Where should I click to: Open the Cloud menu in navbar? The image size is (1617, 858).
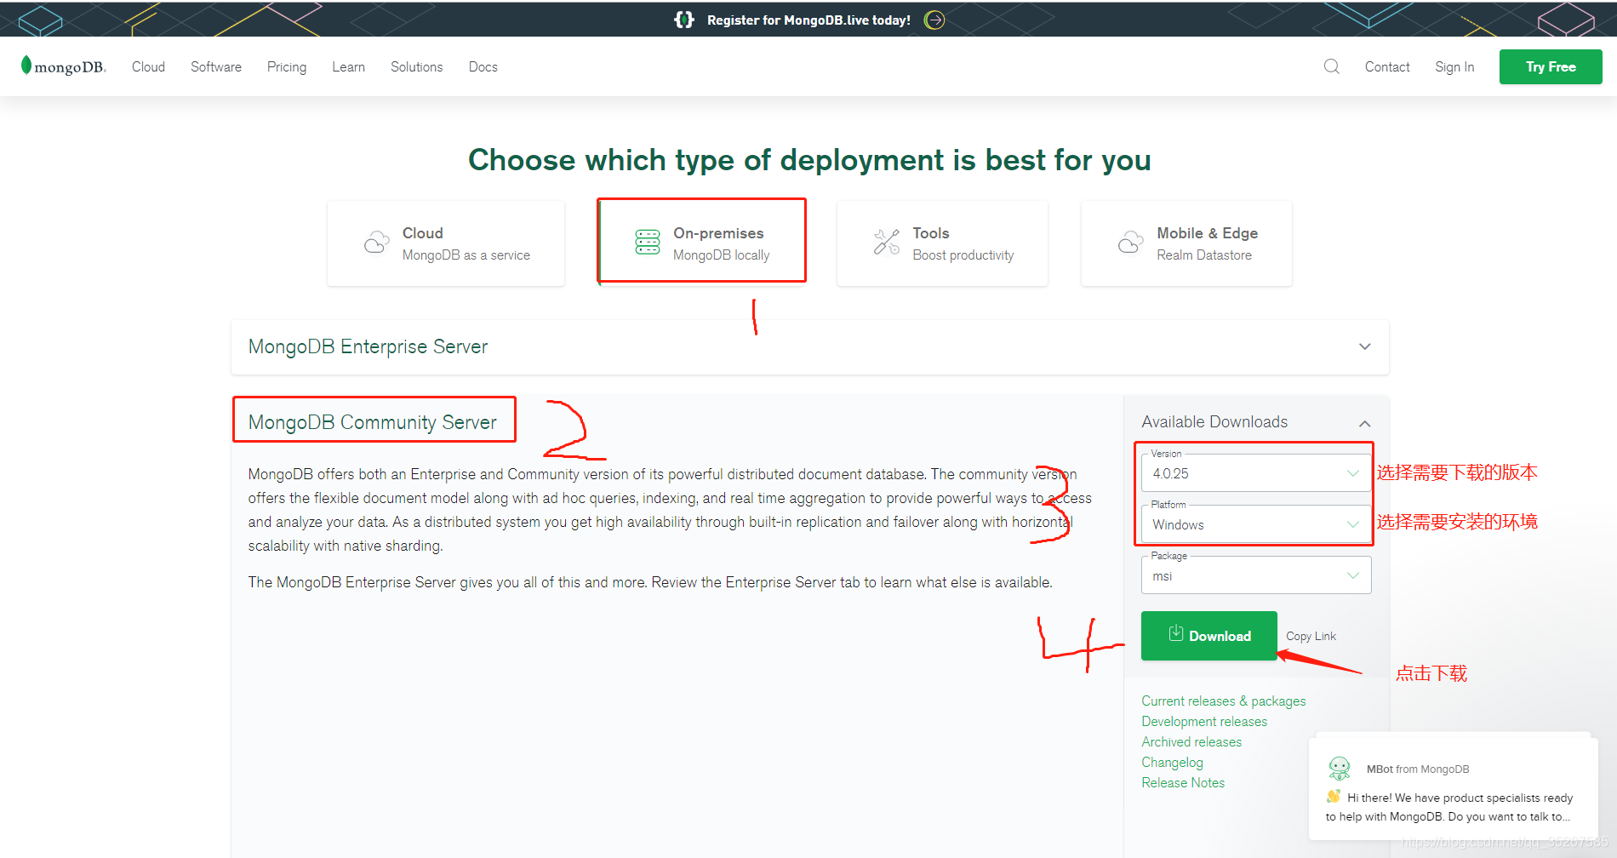148,66
